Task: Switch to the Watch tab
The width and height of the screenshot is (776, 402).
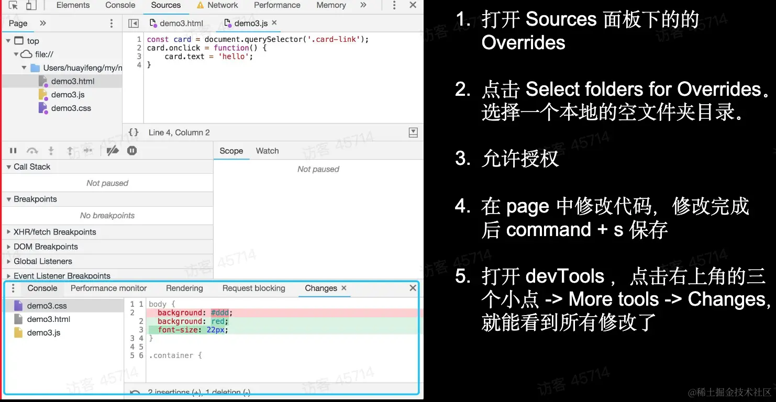Action: pyautogui.click(x=267, y=151)
